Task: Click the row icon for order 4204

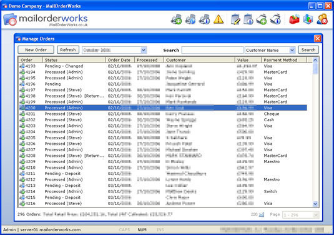Action: click(x=22, y=132)
